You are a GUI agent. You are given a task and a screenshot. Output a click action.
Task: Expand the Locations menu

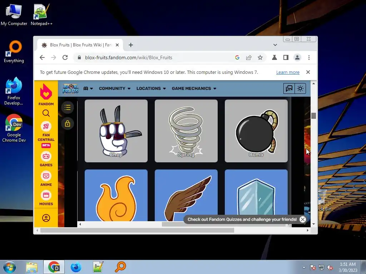[x=151, y=88]
